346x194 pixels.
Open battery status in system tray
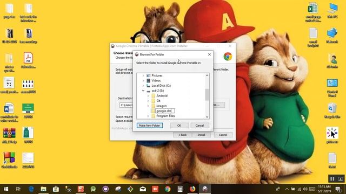pos(293,189)
